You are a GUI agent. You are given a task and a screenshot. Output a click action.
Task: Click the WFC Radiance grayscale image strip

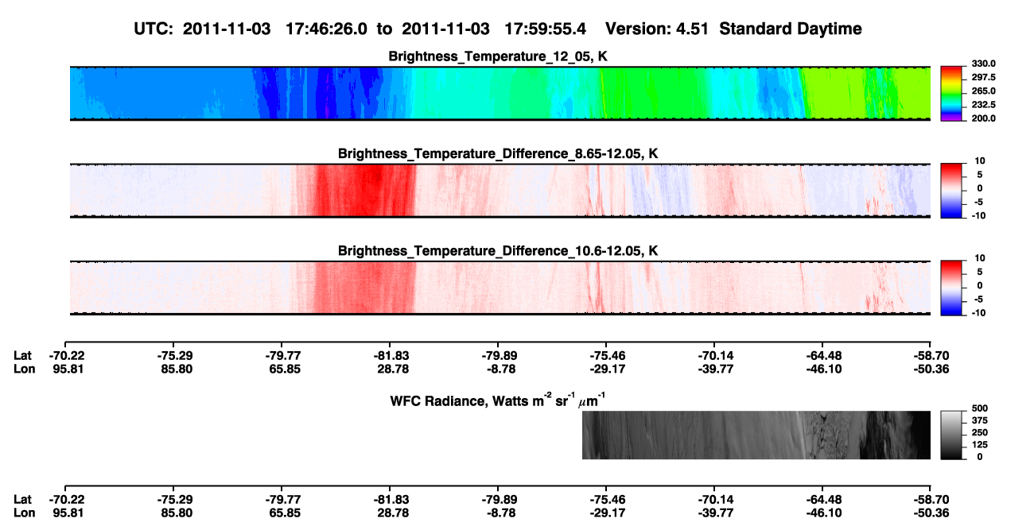[756, 435]
